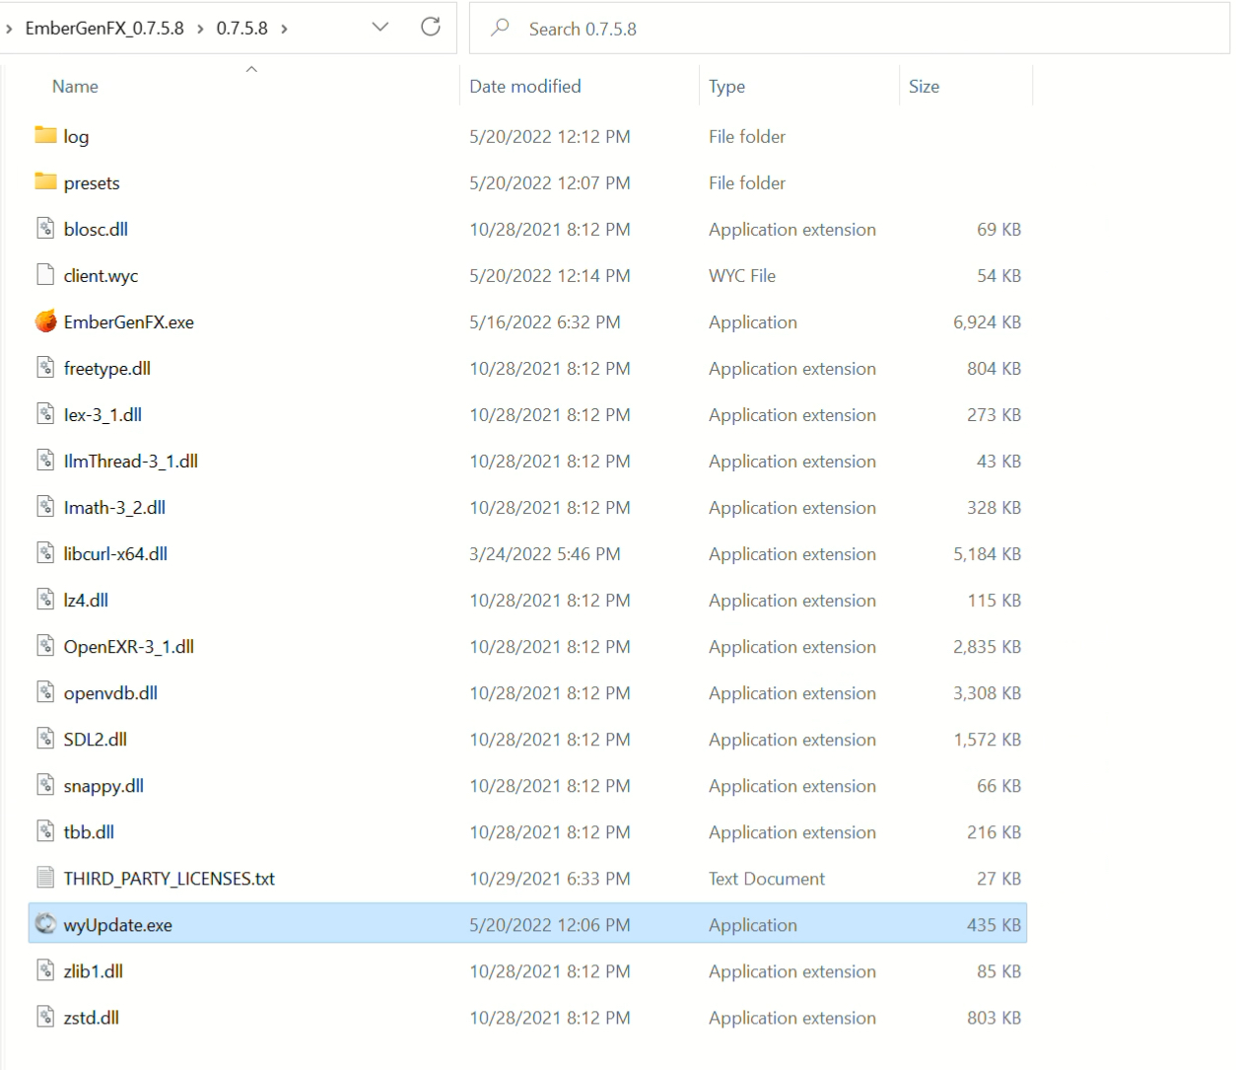1236x1070 pixels.
Task: Click the Text Document type cell
Action: tap(767, 879)
